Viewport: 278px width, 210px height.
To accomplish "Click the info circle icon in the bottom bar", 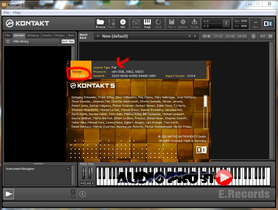I will click(x=82, y=194).
